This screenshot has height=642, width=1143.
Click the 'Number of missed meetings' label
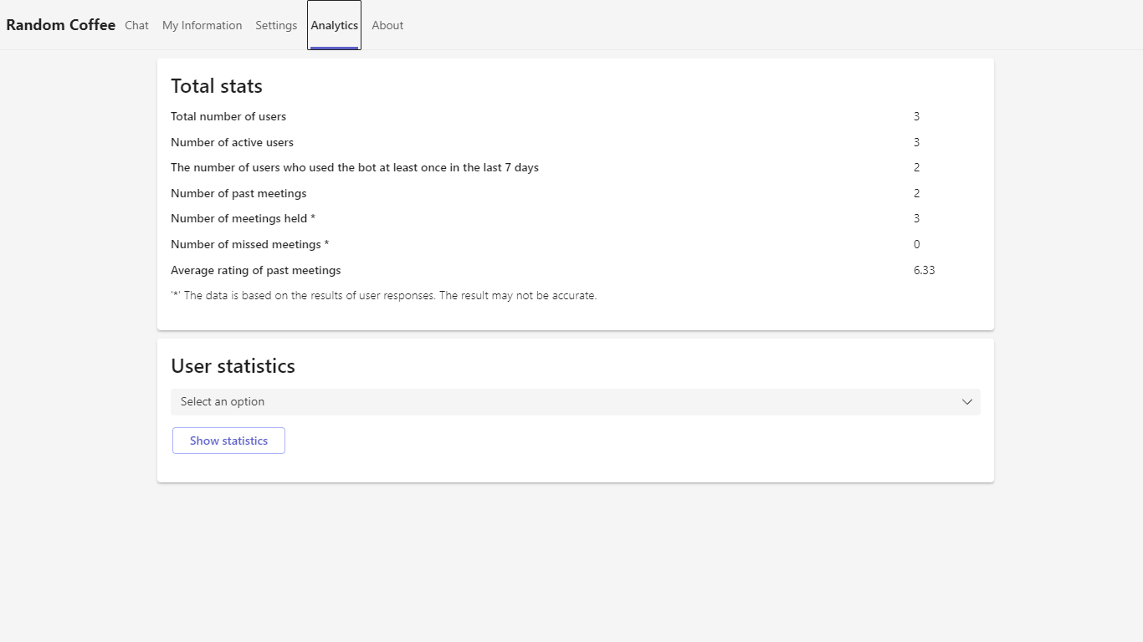[x=249, y=244]
